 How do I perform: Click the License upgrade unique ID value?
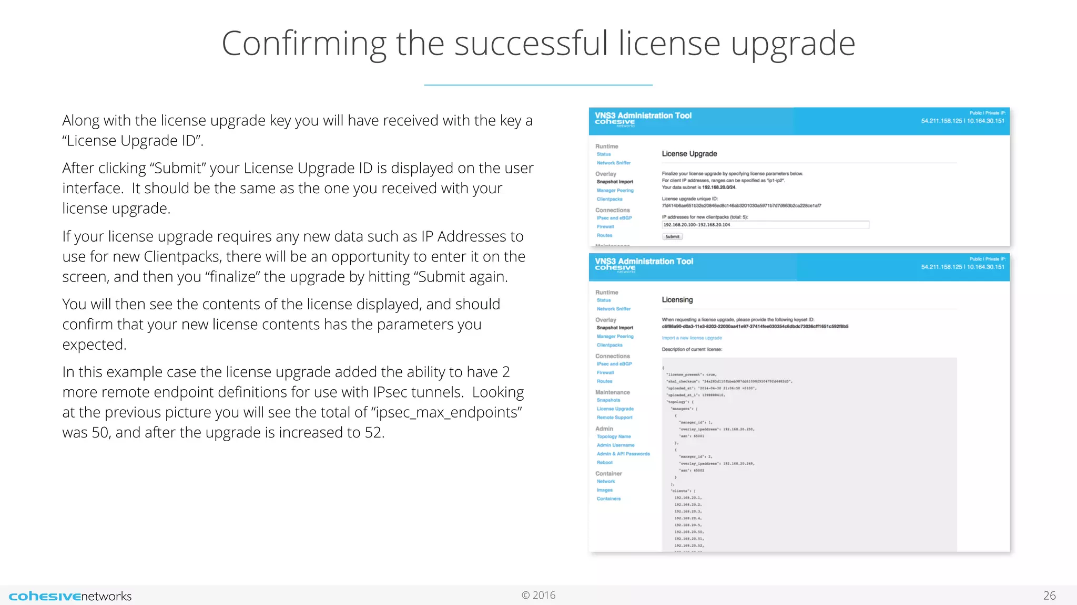741,206
